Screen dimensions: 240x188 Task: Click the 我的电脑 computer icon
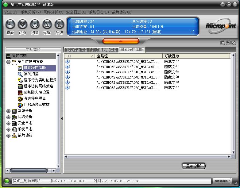pos(8,56)
